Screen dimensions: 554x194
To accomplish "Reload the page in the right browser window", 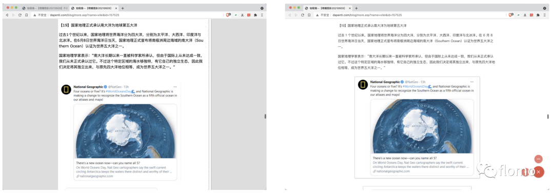I will 303,15.
